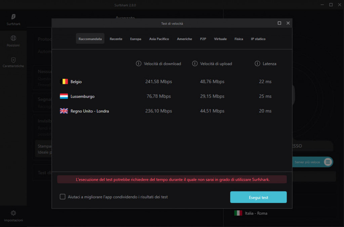The image size is (344, 227).
Task: Click the Esegui test button
Action: tap(258, 197)
